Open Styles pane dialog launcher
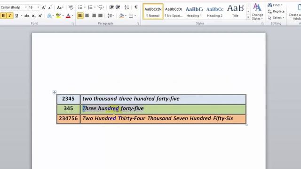 (262, 23)
